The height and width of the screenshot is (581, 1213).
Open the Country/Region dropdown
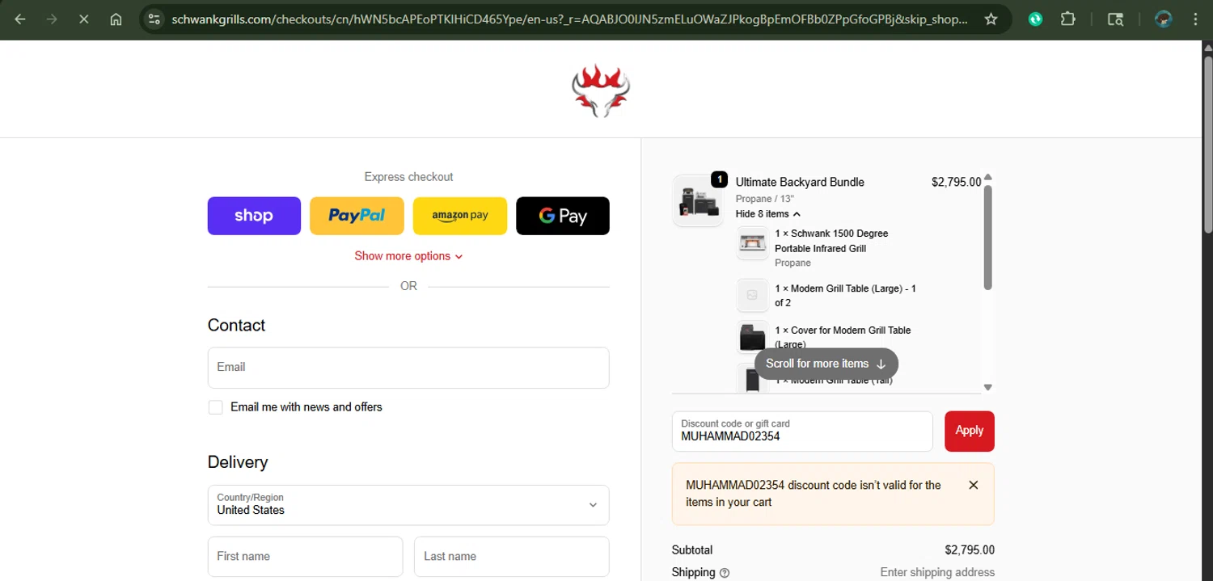[408, 505]
